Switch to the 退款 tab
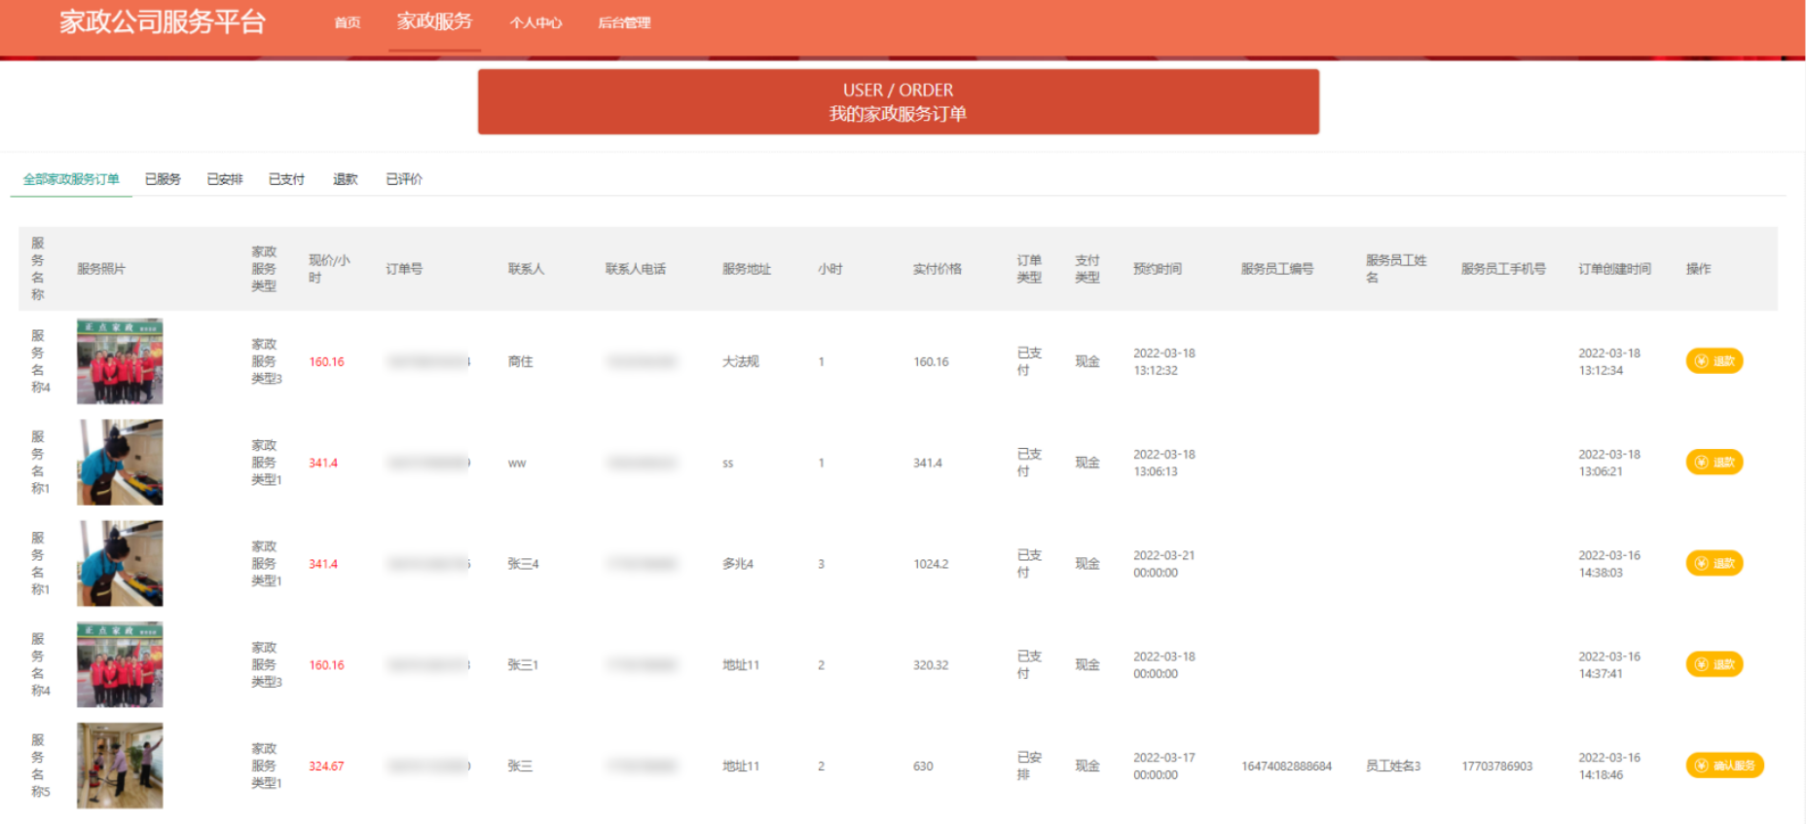This screenshot has height=824, width=1806. point(345,179)
